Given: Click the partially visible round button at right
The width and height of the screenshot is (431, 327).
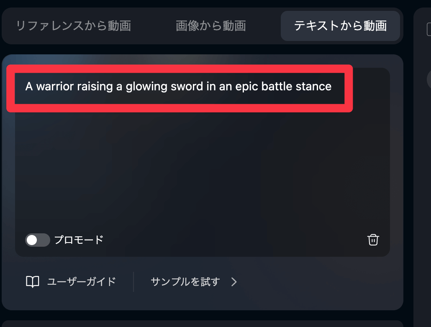Looking at the screenshot, I should 428,79.
